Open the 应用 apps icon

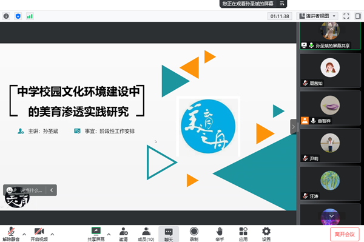tap(243, 234)
